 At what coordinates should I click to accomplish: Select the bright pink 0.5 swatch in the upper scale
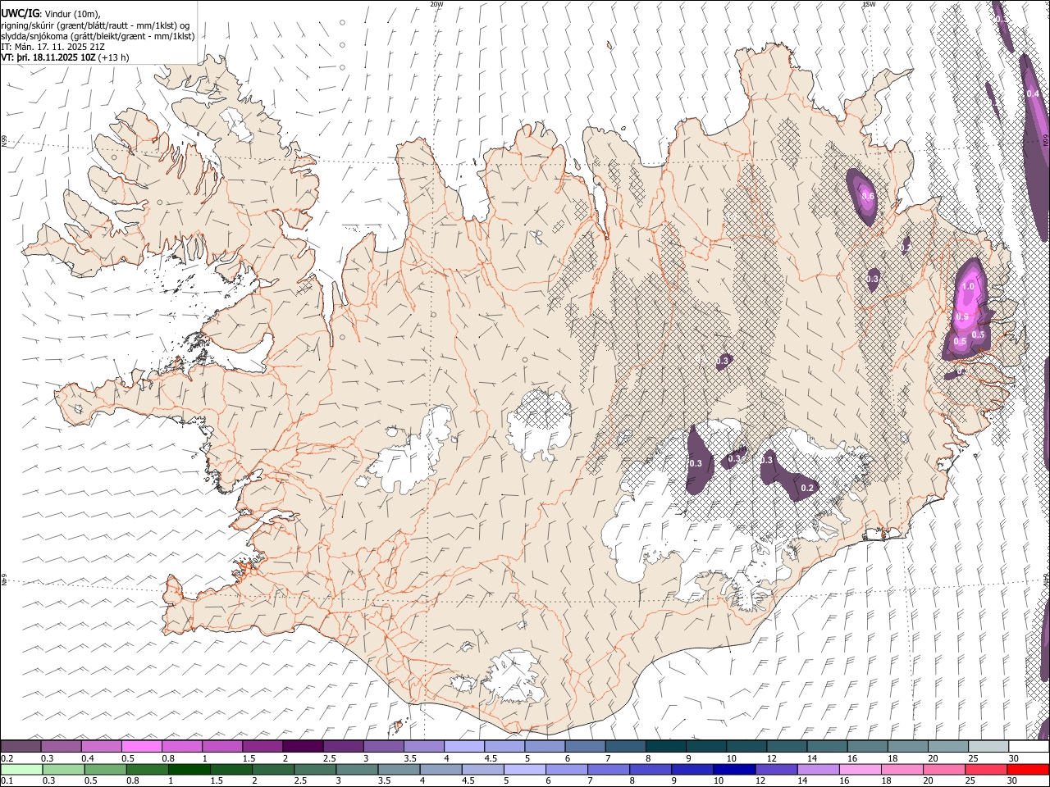[x=141, y=746]
